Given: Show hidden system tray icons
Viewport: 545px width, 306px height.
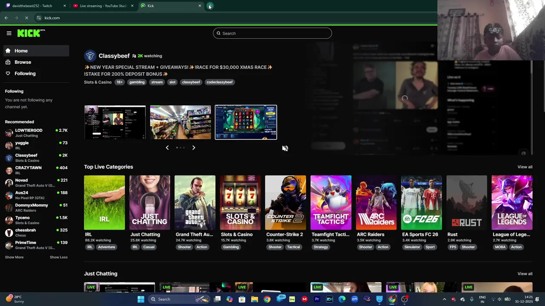Looking at the screenshot, I should click(x=444, y=299).
